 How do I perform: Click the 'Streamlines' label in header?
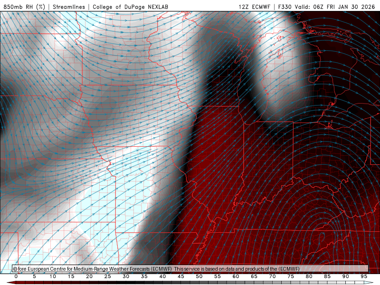69,7
